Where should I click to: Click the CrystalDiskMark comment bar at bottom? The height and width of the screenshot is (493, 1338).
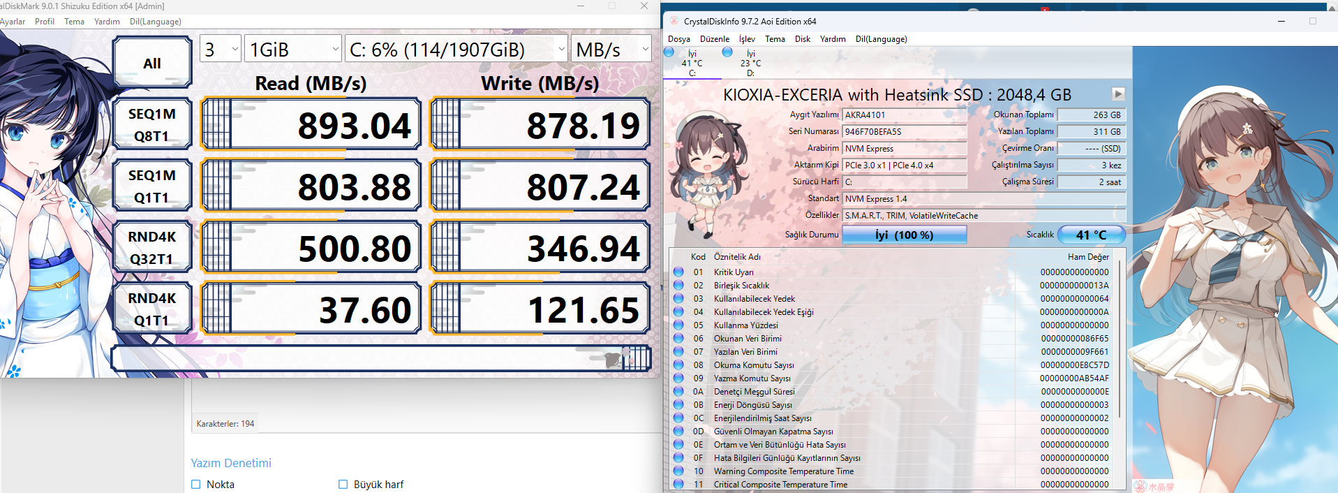pyautogui.click(x=381, y=358)
